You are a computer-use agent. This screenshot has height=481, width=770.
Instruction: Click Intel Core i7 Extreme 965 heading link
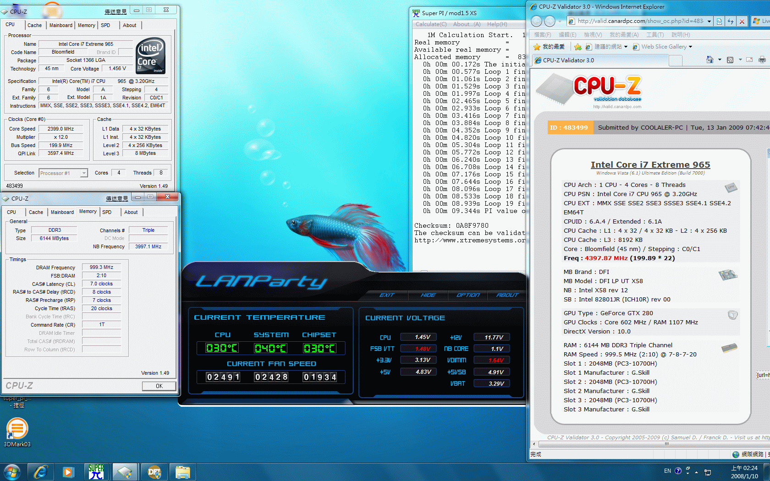click(650, 164)
